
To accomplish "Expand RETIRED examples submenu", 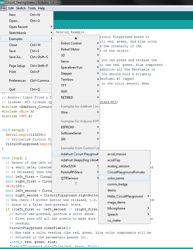I will click(76, 98).
